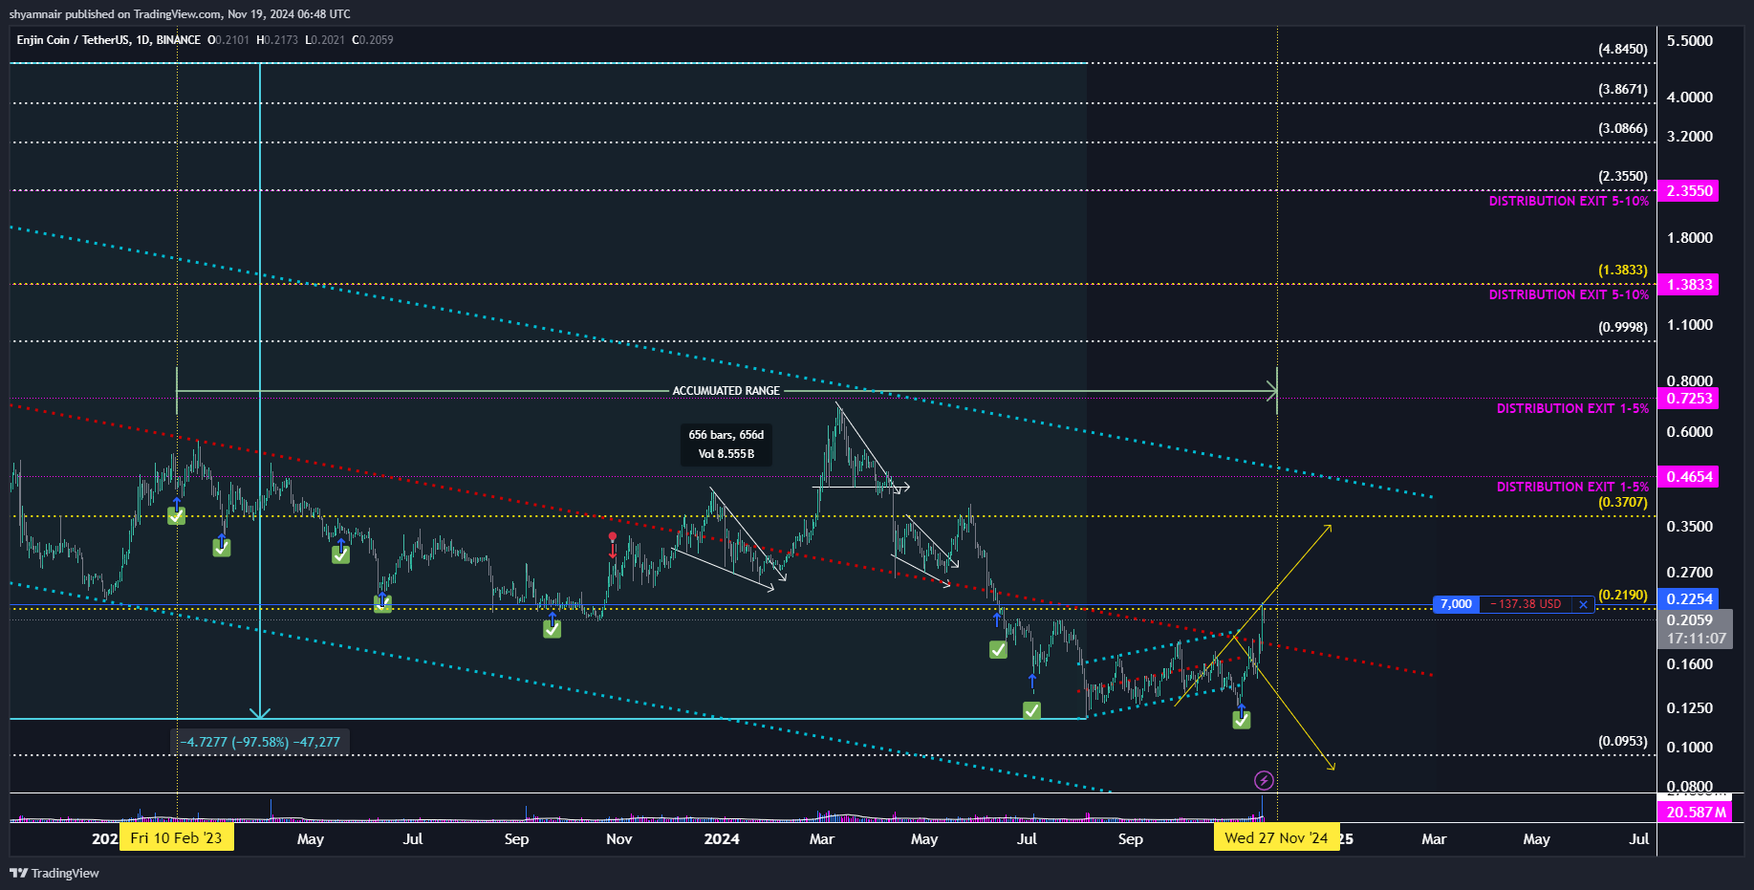The height and width of the screenshot is (890, 1754).
Task: Click the 0.3500 price axis value
Action: [1690, 527]
